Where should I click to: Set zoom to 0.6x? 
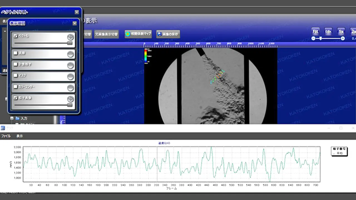[328, 31]
